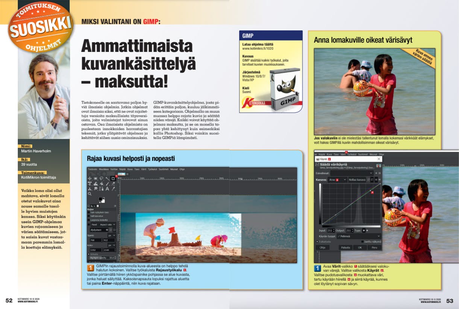Click the Highlight opacity slider
The height and width of the screenshot is (309, 459).
pyautogui.click(x=102, y=258)
